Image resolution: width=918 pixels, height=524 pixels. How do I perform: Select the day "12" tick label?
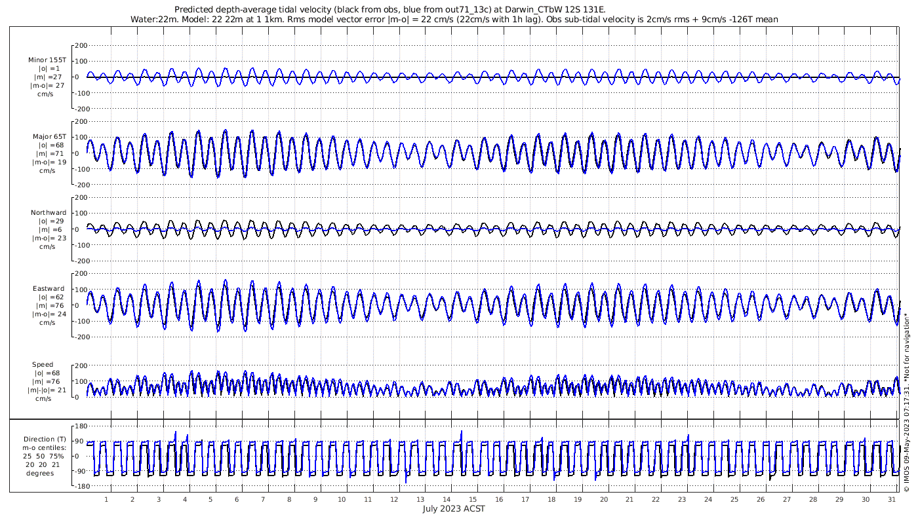(393, 499)
